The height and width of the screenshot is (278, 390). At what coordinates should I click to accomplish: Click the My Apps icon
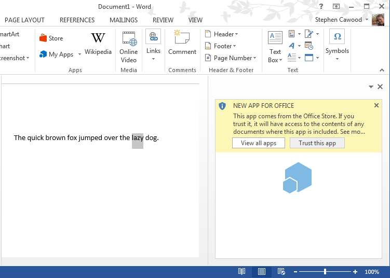coord(43,54)
